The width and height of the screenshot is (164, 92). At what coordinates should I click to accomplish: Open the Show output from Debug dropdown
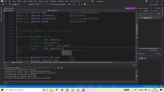point(31,68)
